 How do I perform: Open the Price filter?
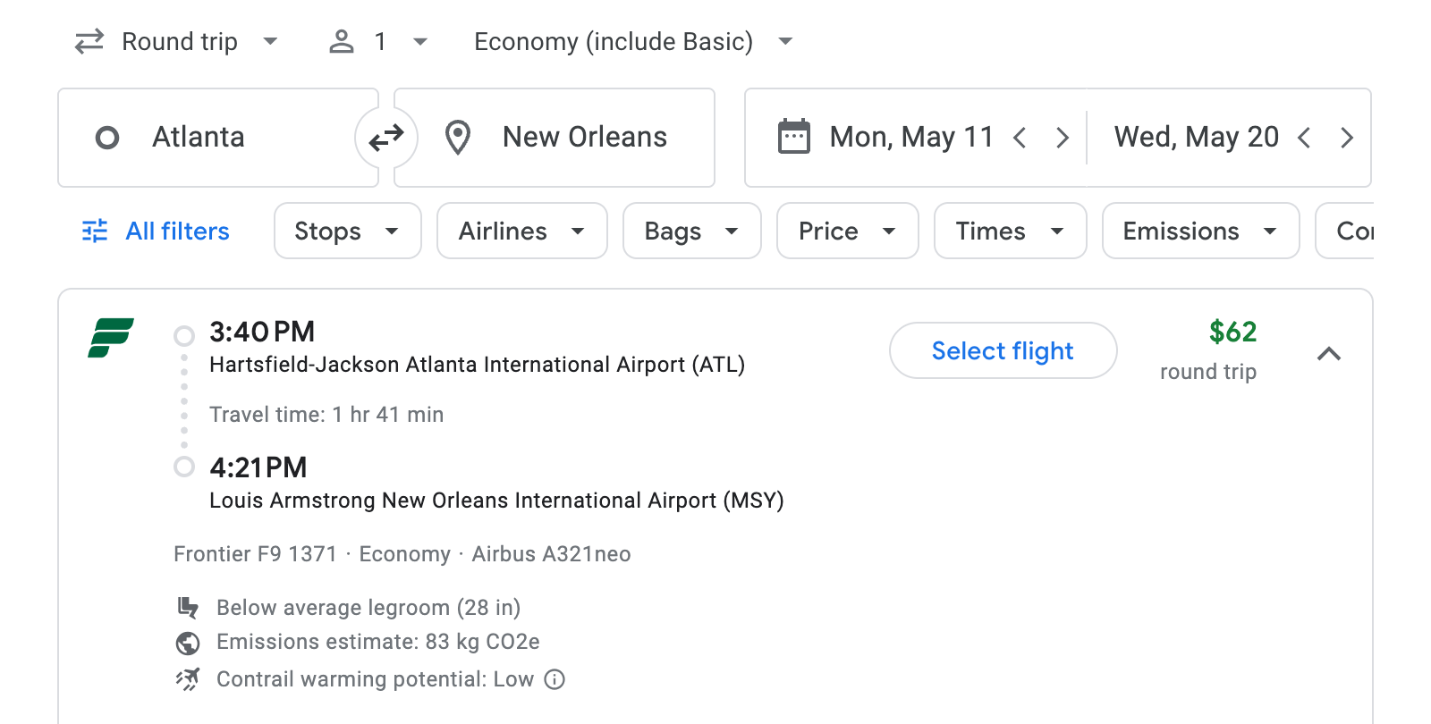(x=846, y=231)
